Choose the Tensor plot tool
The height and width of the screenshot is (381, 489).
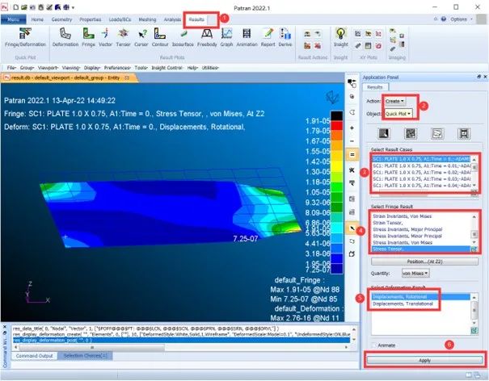(123, 38)
